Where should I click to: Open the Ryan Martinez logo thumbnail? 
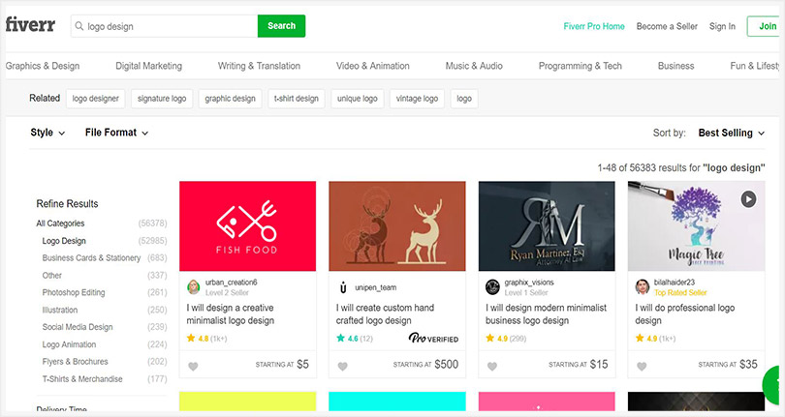pyautogui.click(x=547, y=226)
